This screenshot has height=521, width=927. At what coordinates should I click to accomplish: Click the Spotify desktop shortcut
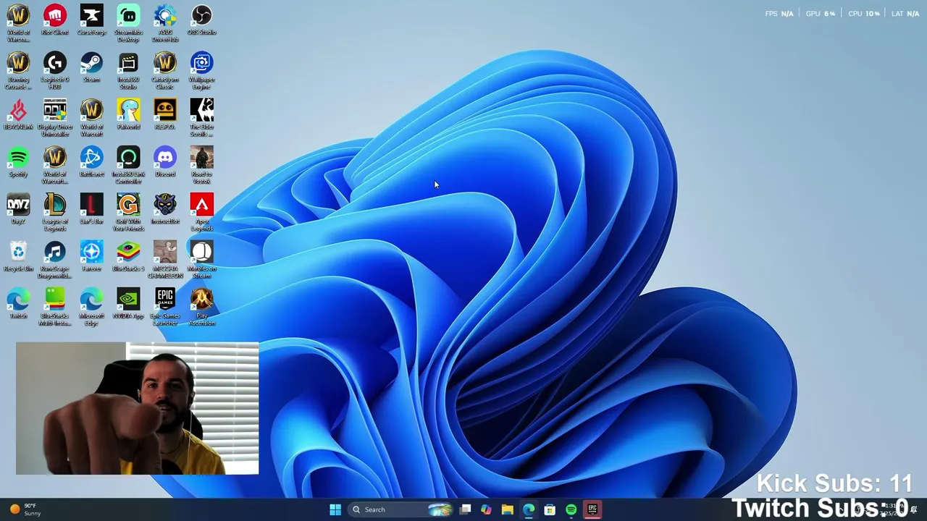click(x=18, y=162)
